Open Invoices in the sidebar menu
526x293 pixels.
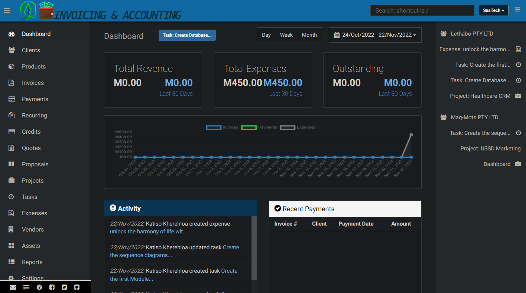pyautogui.click(x=33, y=83)
